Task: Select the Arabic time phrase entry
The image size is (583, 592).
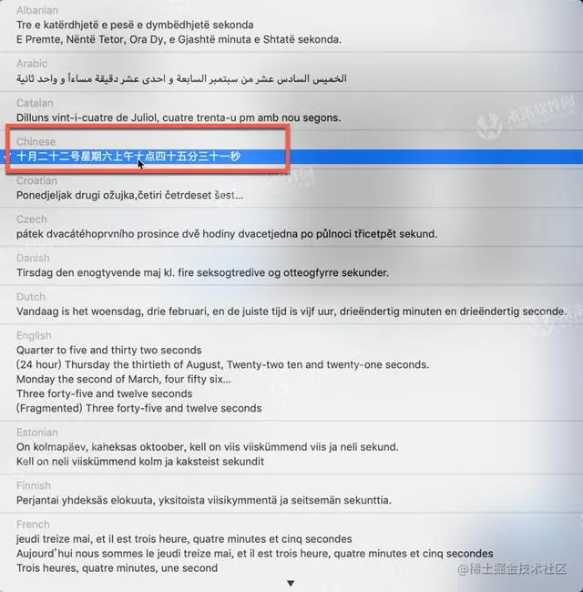Action: coord(181,78)
